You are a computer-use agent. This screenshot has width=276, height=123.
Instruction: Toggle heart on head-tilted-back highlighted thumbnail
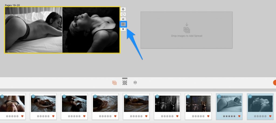[x=270, y=116]
